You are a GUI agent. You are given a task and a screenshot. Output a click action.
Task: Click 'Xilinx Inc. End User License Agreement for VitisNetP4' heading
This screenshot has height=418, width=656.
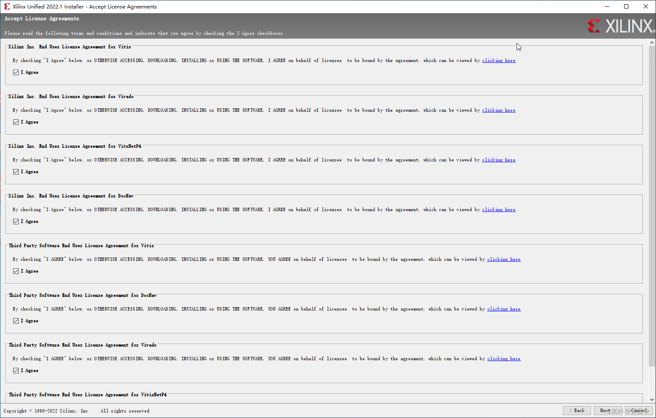(x=75, y=146)
